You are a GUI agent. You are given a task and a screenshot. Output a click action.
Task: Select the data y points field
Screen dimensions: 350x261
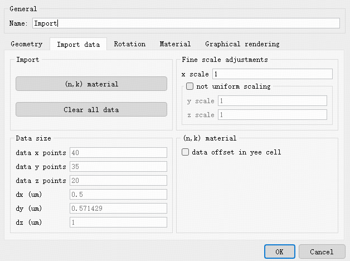(118, 167)
